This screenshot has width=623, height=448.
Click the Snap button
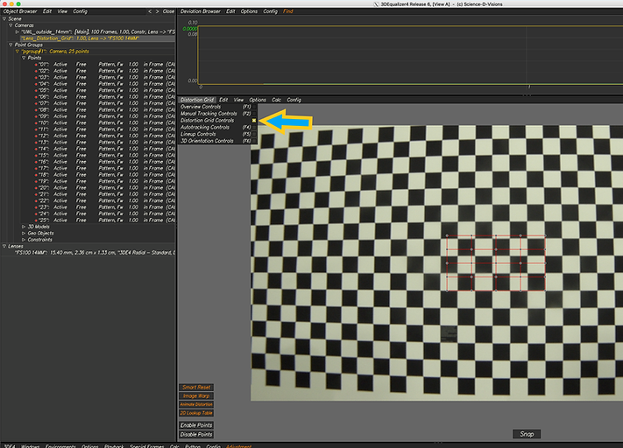point(527,434)
